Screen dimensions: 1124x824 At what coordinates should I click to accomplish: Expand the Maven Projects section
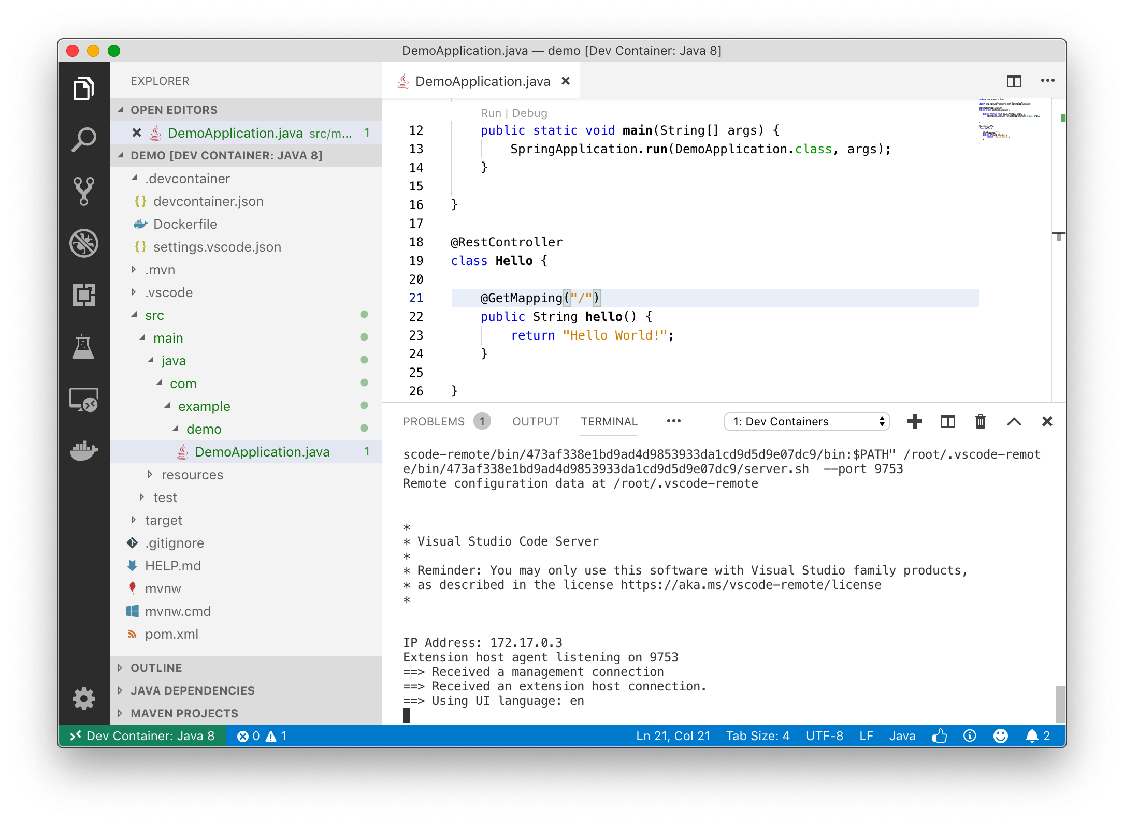[184, 713]
